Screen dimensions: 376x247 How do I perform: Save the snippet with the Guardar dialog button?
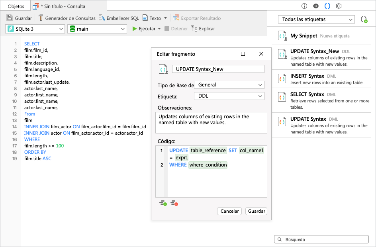coord(256,211)
